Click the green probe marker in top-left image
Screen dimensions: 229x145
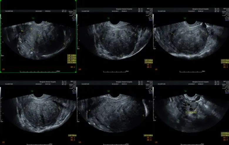point(33,18)
